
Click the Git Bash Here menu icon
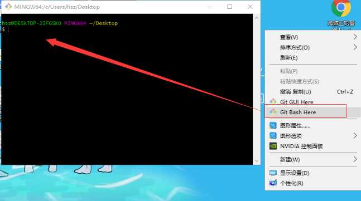pos(273,112)
